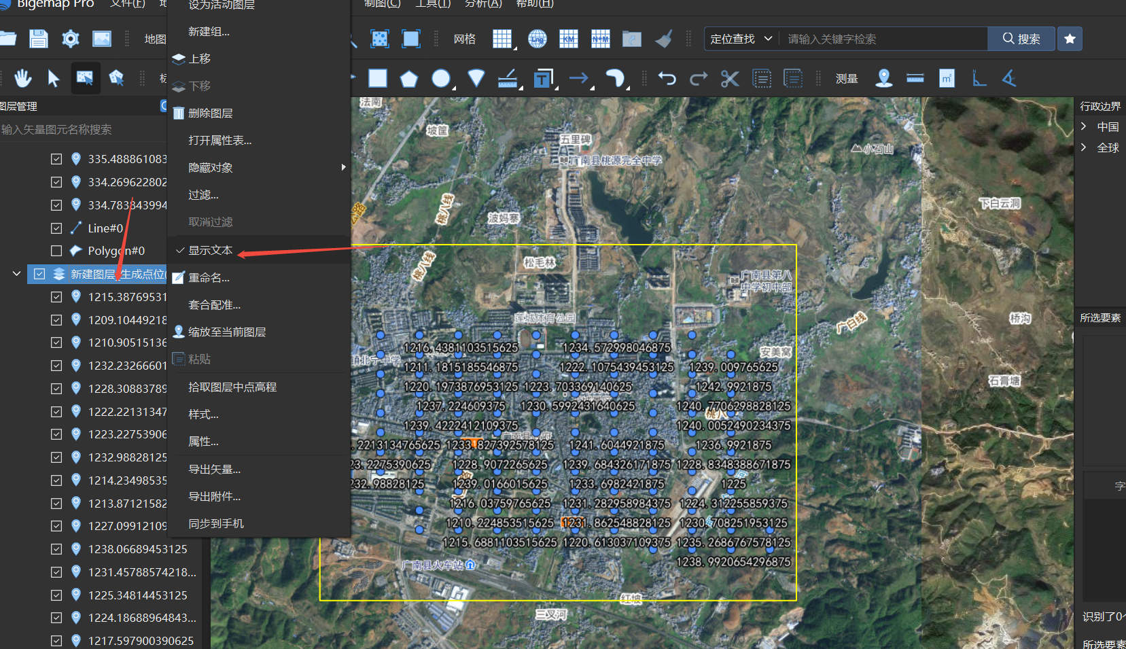
Task: Click the KM grid icon
Action: 568,39
